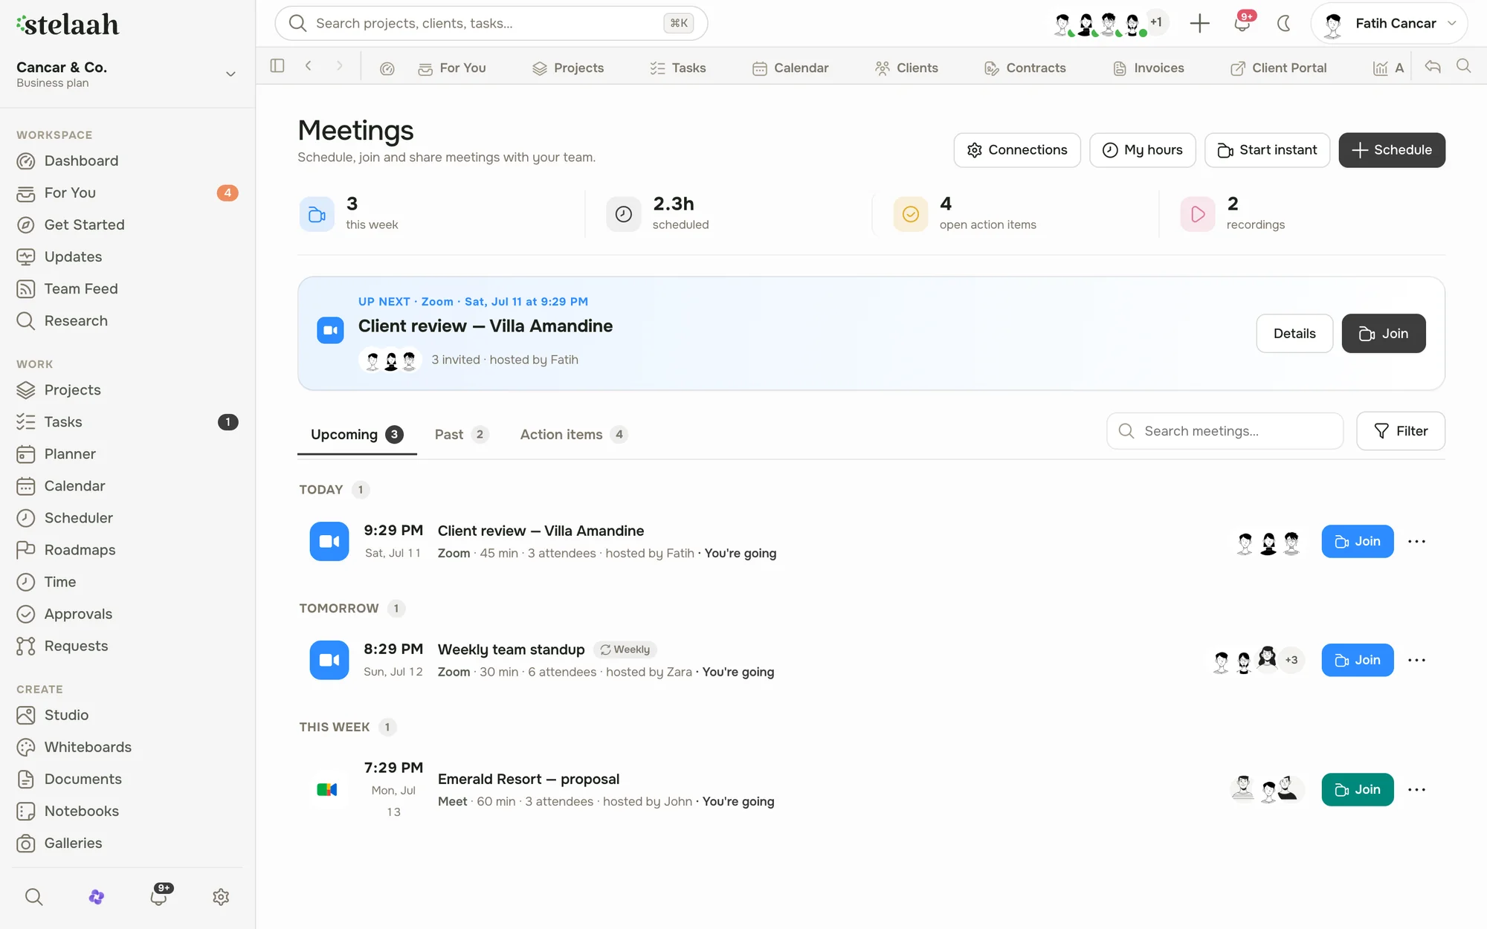Open Scheduler in sidebar
Screen dimensions: 1487x929
click(126, 517)
